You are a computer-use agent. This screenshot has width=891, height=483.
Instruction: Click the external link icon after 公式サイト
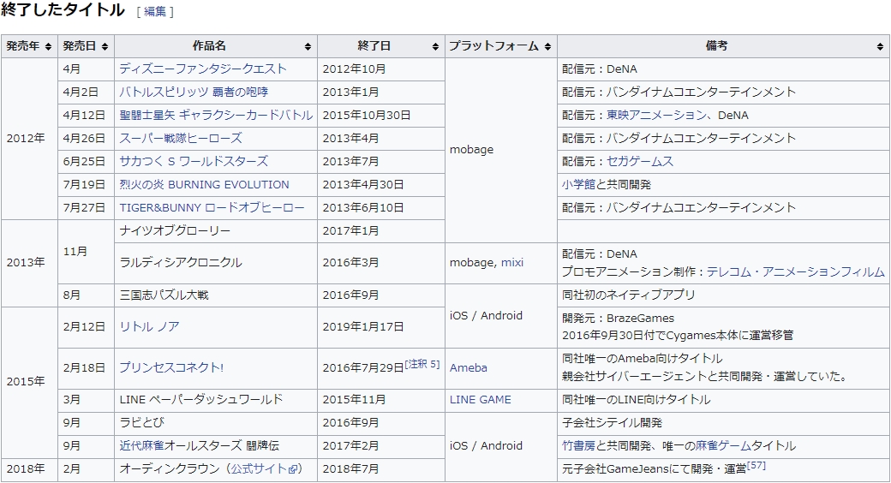(293, 469)
